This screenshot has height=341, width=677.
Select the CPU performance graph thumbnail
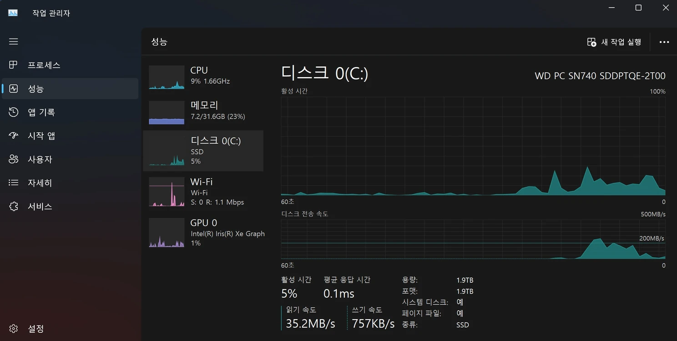[167, 77]
